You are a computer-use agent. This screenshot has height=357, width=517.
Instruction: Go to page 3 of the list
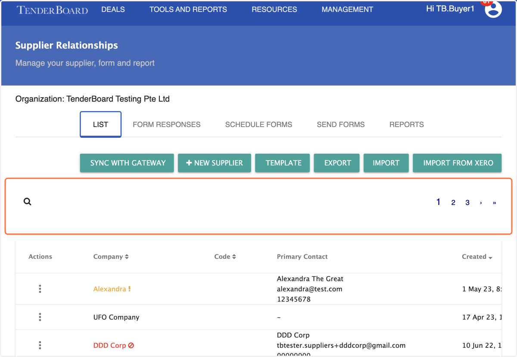point(467,202)
